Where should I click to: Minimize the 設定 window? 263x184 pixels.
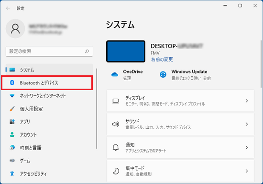click(225, 6)
